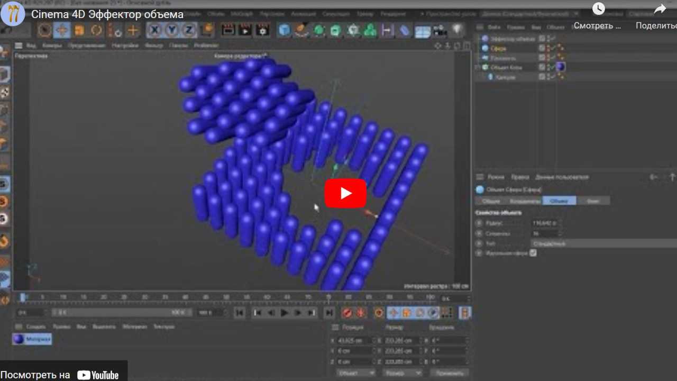
Task: Open the Extrude generator icon
Action: (335, 30)
